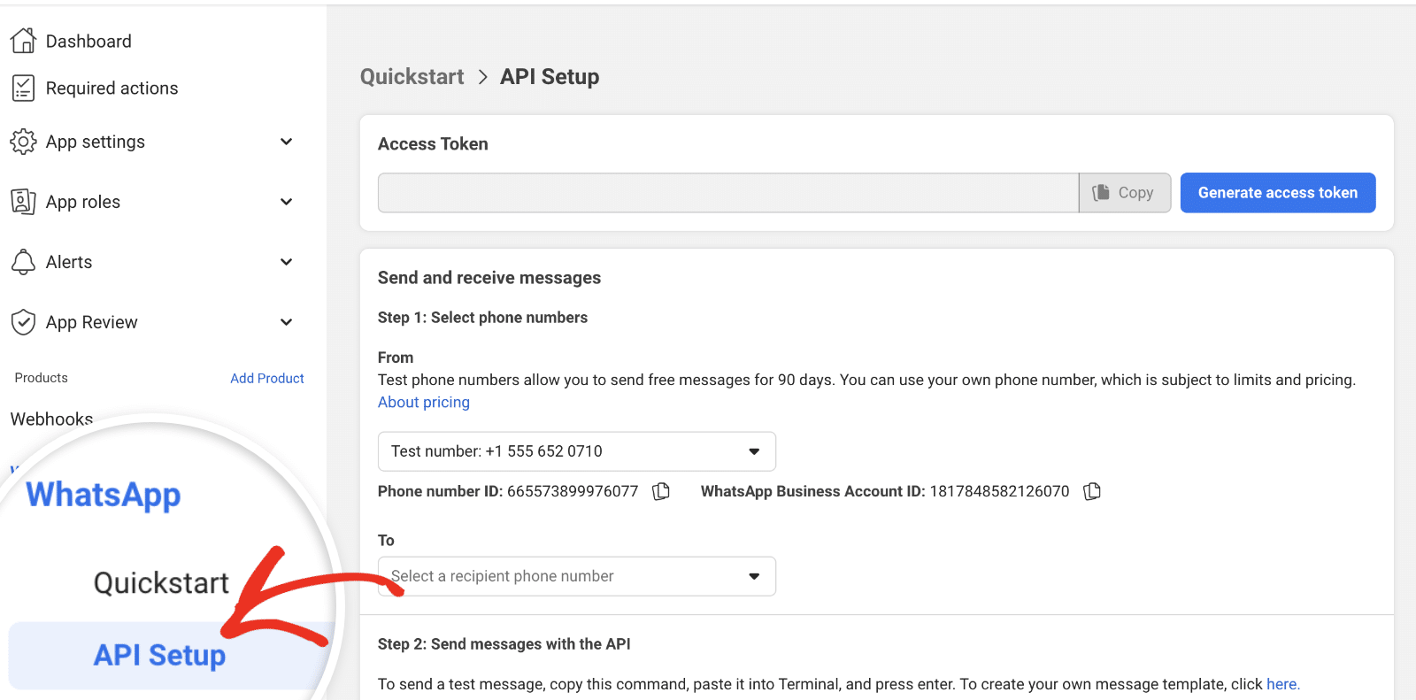Click the Add Product link
The height and width of the screenshot is (700, 1416).
point(267,378)
